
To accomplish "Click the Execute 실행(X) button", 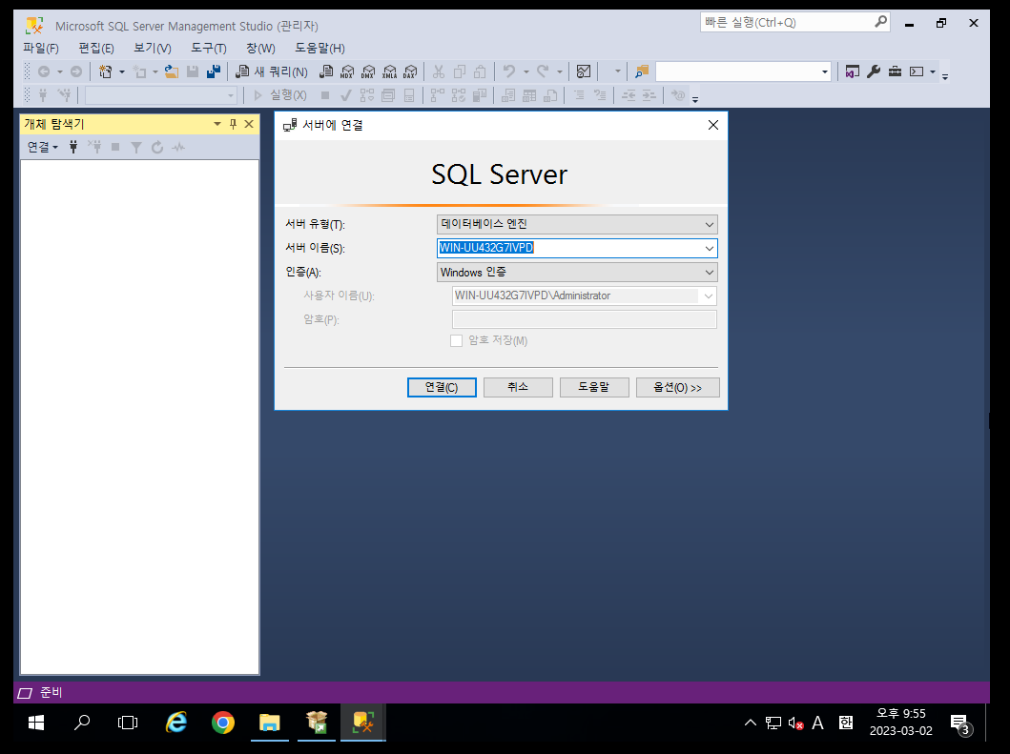I will coord(280,95).
